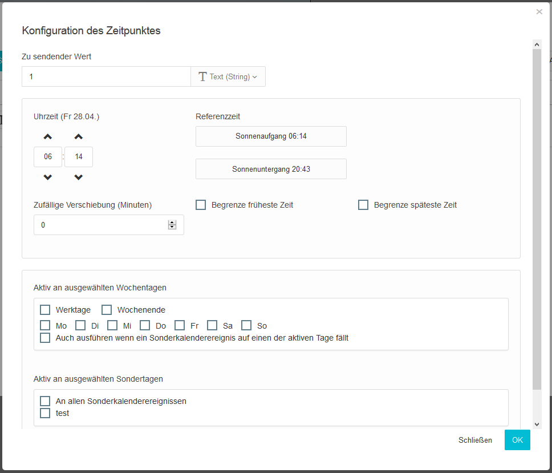Enable An allen Sonderkalenderereignissen

click(x=45, y=401)
